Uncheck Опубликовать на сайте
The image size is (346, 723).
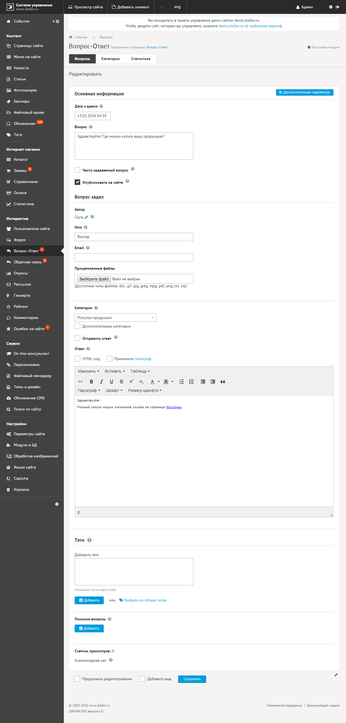coord(77,182)
